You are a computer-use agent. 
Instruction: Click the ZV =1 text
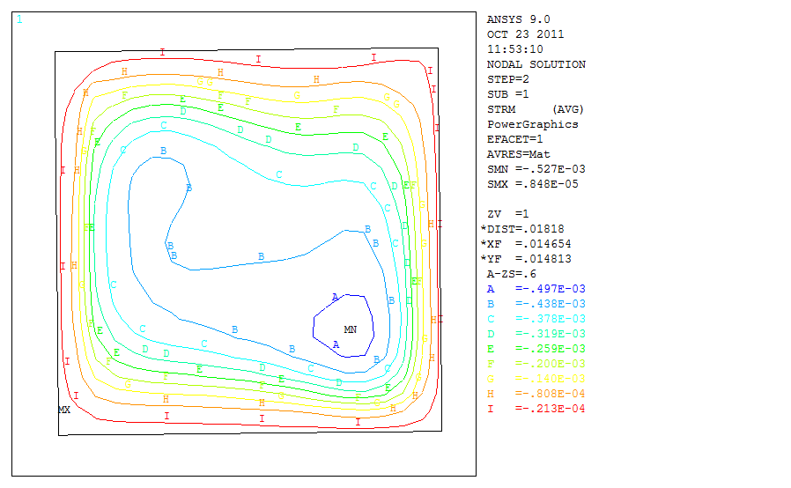[507, 214]
